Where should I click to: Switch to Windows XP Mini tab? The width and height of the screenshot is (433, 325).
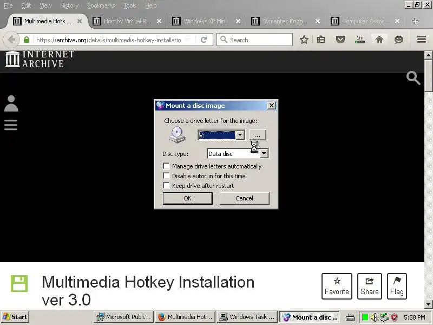click(206, 21)
